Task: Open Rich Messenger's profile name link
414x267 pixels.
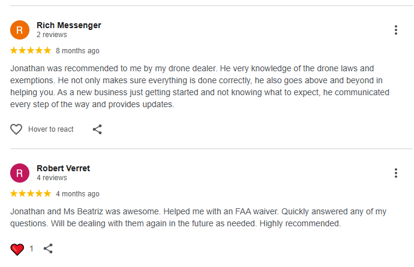Action: point(68,25)
